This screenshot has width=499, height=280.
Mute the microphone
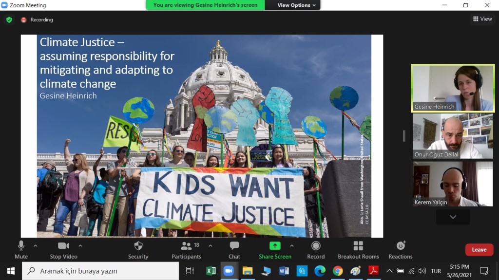(x=21, y=246)
